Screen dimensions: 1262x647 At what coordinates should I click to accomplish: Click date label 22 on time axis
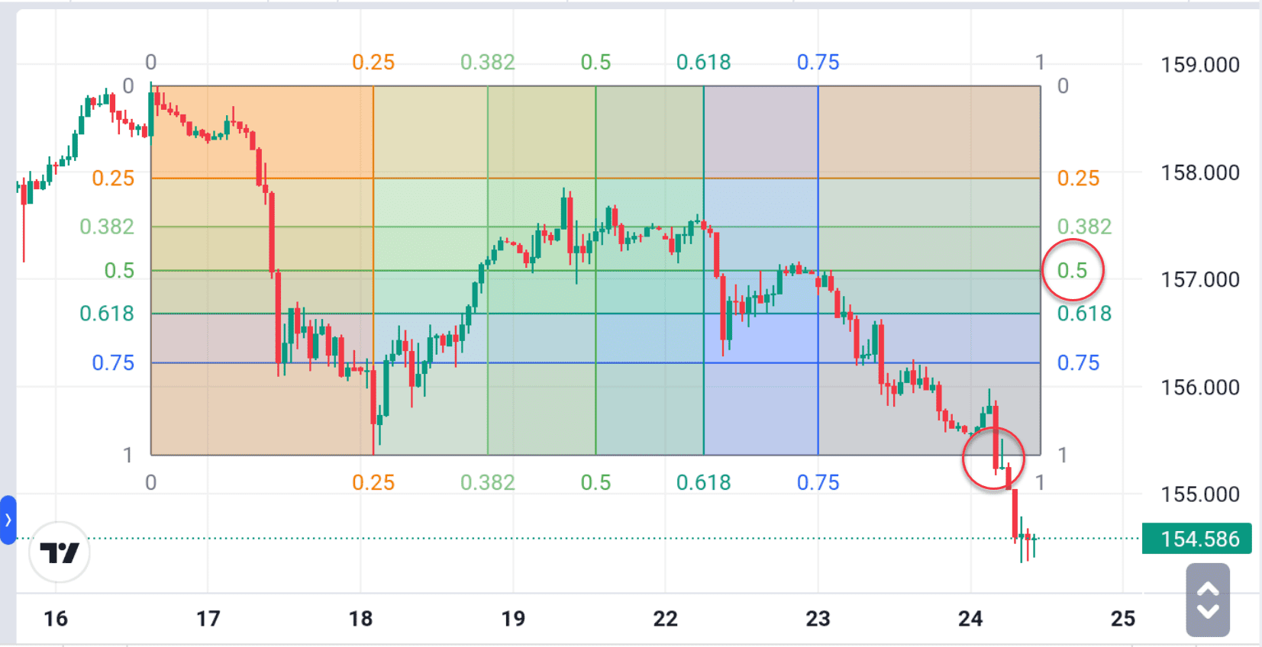[665, 618]
